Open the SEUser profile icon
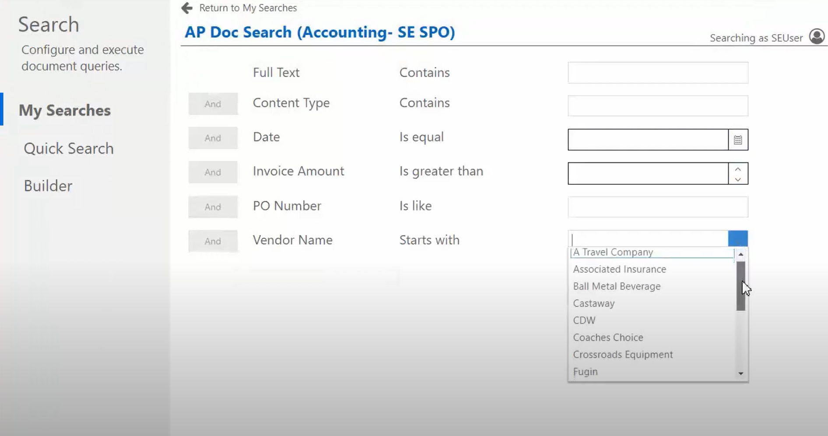 [817, 37]
